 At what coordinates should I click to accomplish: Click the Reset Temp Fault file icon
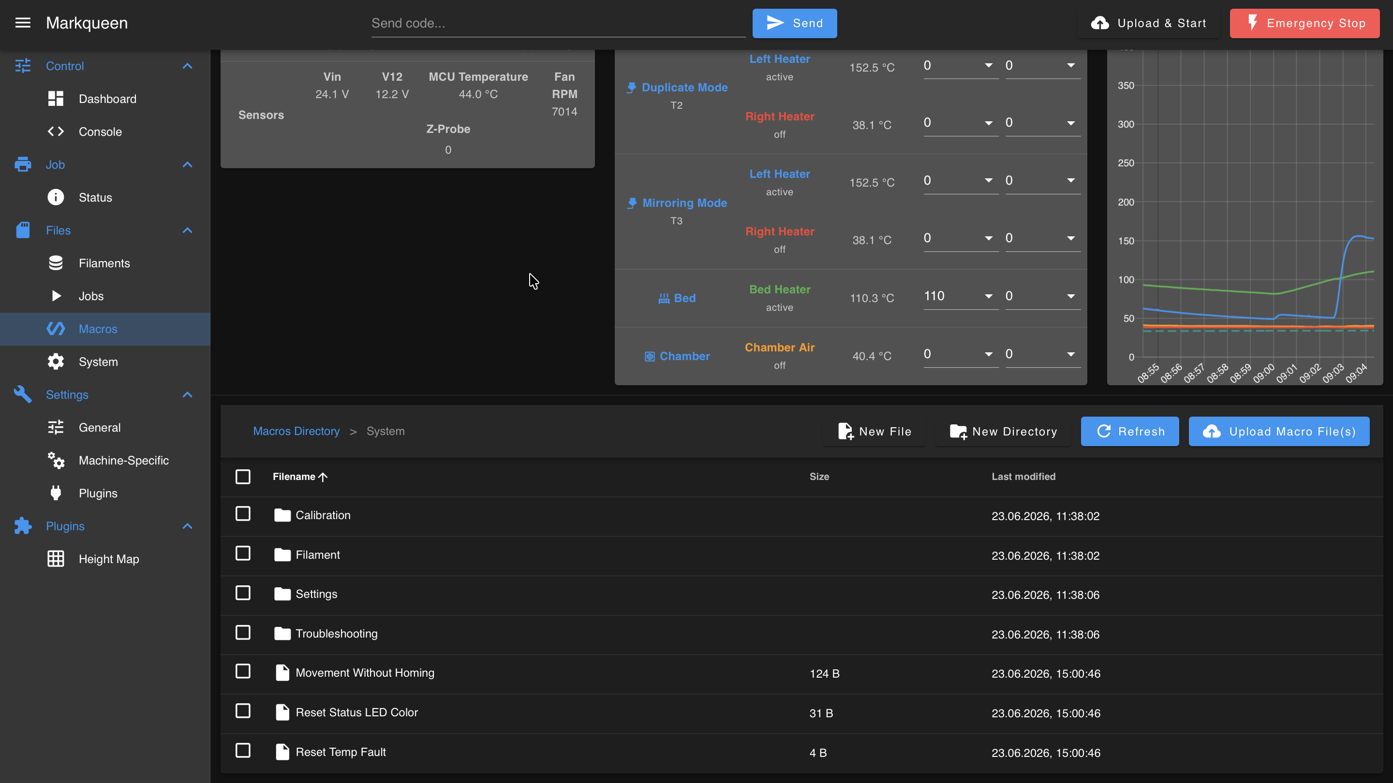pyautogui.click(x=282, y=752)
